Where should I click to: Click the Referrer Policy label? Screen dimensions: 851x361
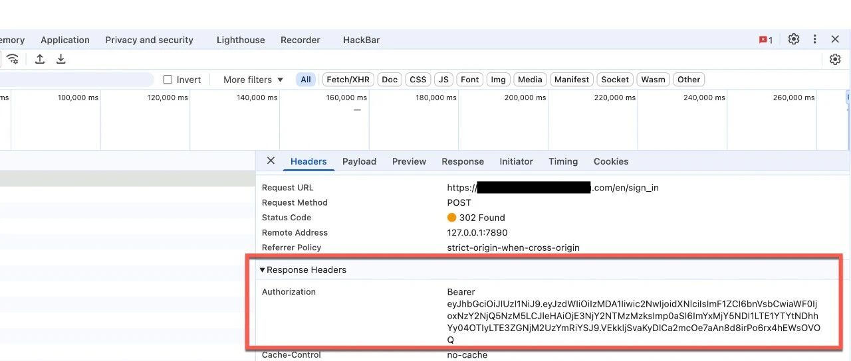point(291,248)
